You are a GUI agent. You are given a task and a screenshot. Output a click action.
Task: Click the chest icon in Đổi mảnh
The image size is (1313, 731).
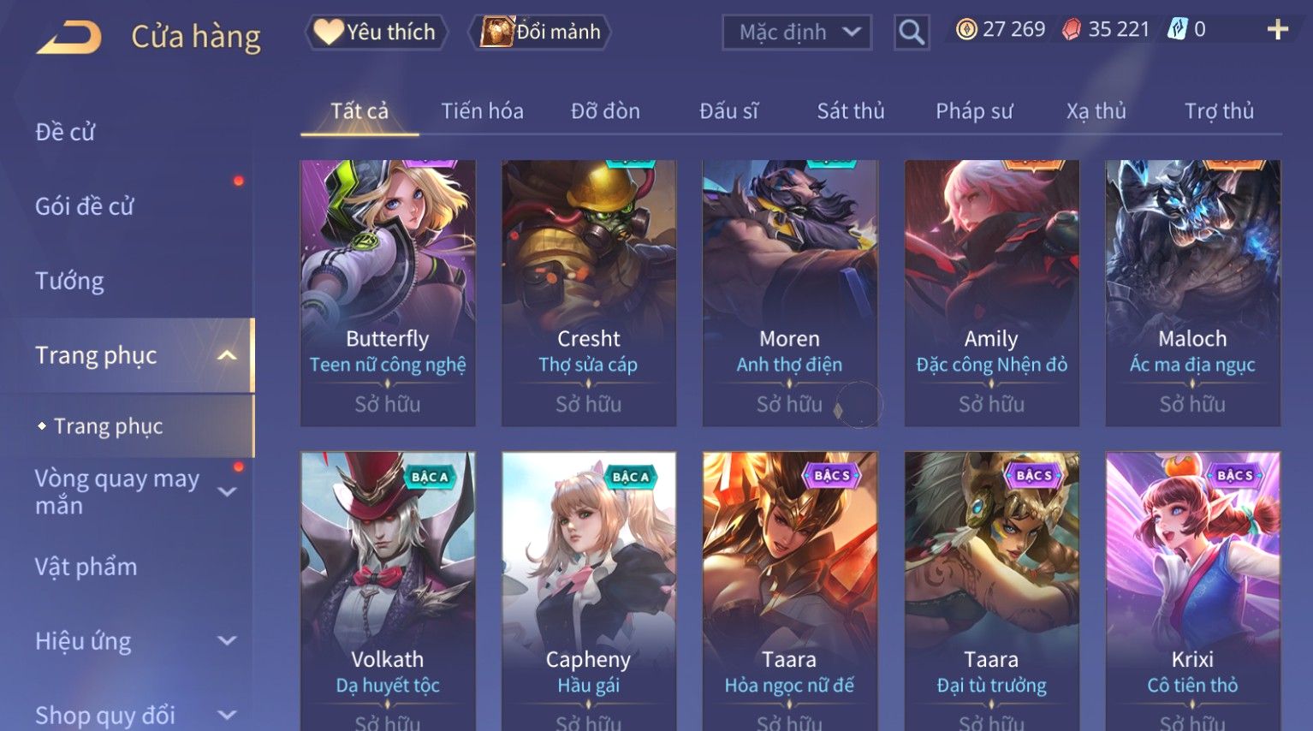point(496,32)
